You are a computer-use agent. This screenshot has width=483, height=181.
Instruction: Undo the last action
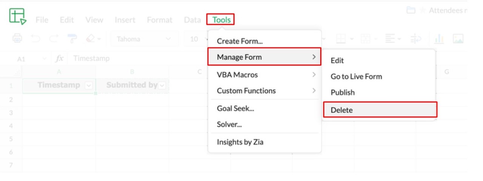pos(36,38)
